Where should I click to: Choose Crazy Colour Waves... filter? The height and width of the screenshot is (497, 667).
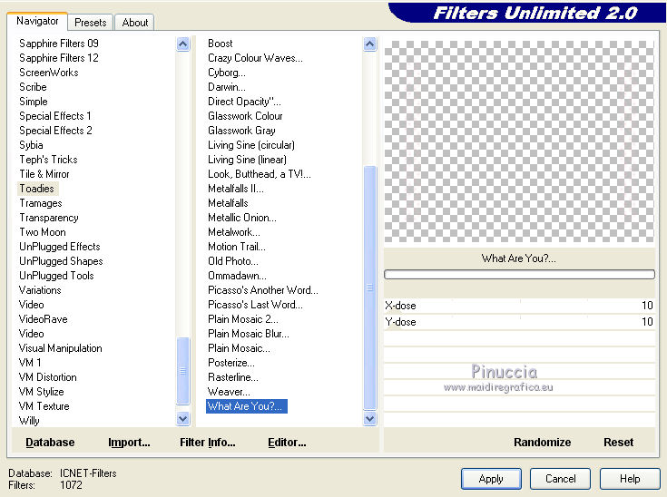255,58
